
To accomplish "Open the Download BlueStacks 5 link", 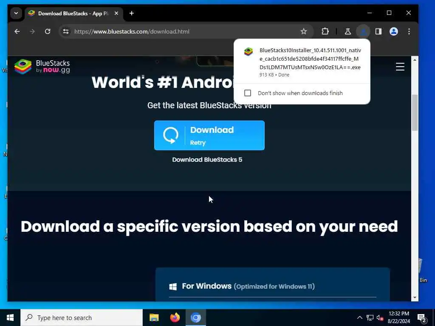I will pos(207,160).
